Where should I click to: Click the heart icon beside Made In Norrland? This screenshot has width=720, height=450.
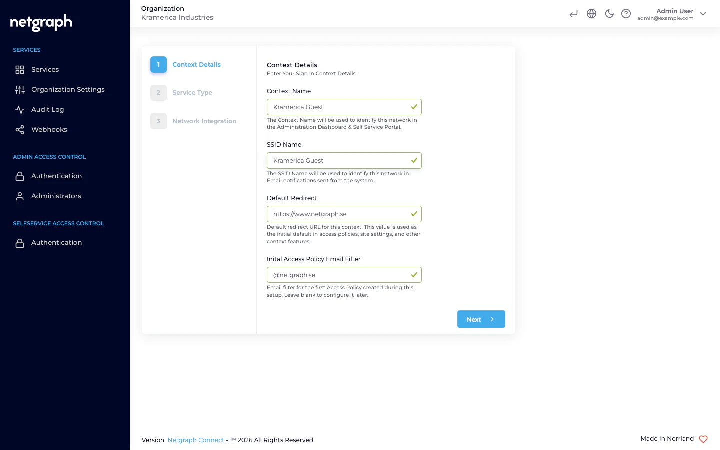703,439
